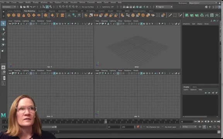Open the Windows menu
The image size is (223, 139).
pos(44,2)
